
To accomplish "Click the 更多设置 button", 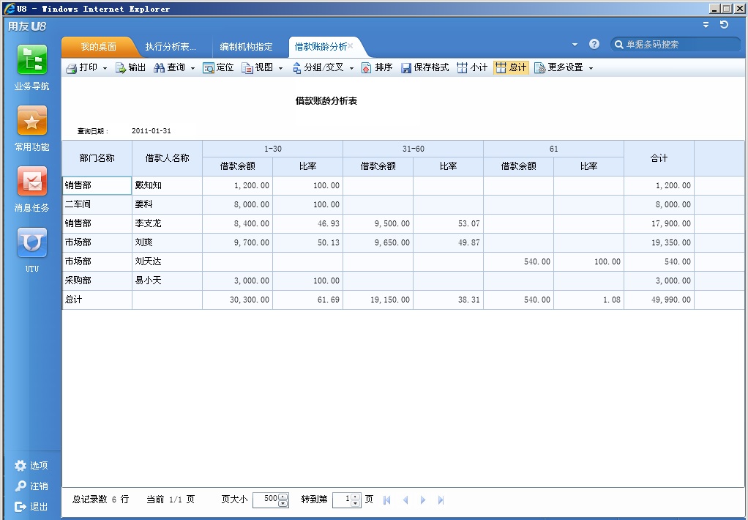I will tap(558, 68).
